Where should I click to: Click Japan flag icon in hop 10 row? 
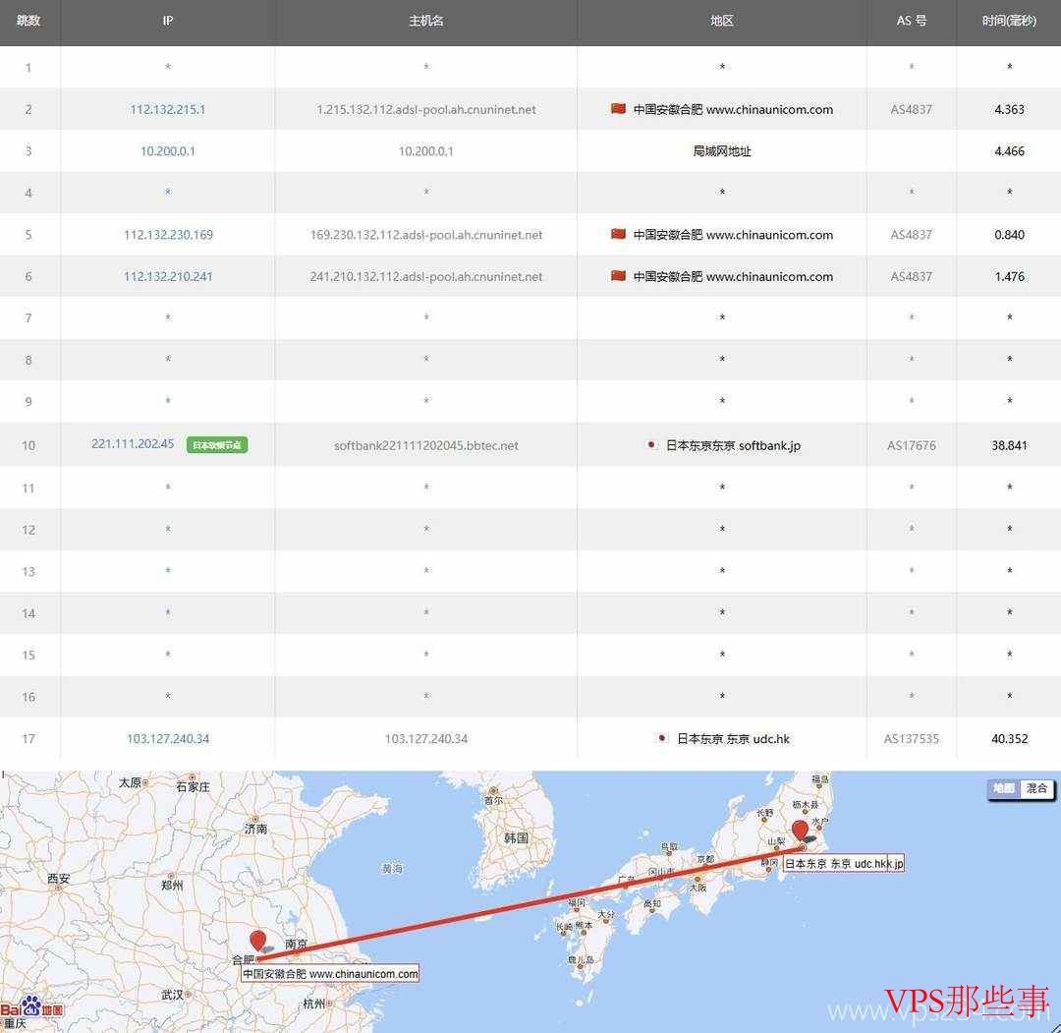click(x=651, y=444)
